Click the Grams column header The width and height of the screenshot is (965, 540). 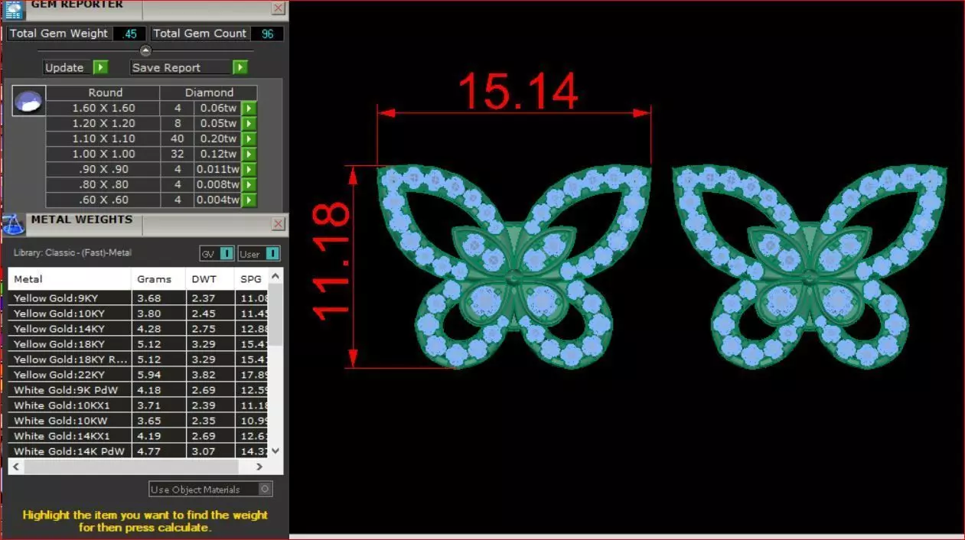pos(159,279)
